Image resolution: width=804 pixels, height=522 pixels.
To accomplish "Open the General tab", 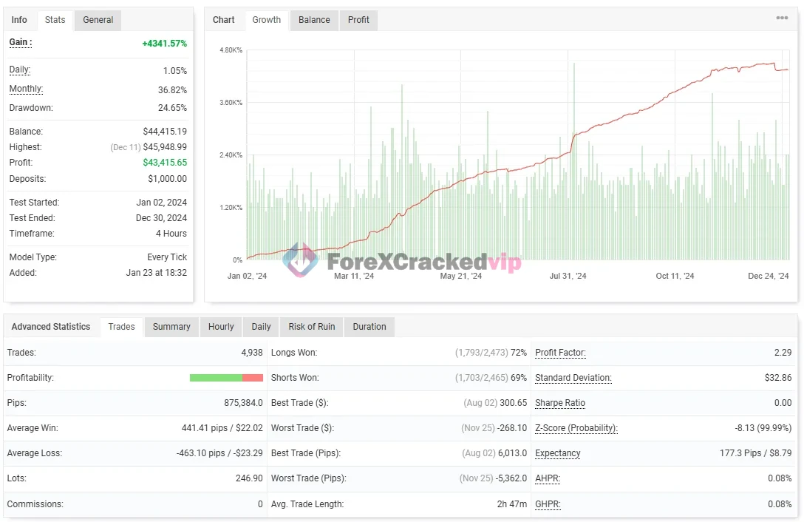I will [x=98, y=20].
